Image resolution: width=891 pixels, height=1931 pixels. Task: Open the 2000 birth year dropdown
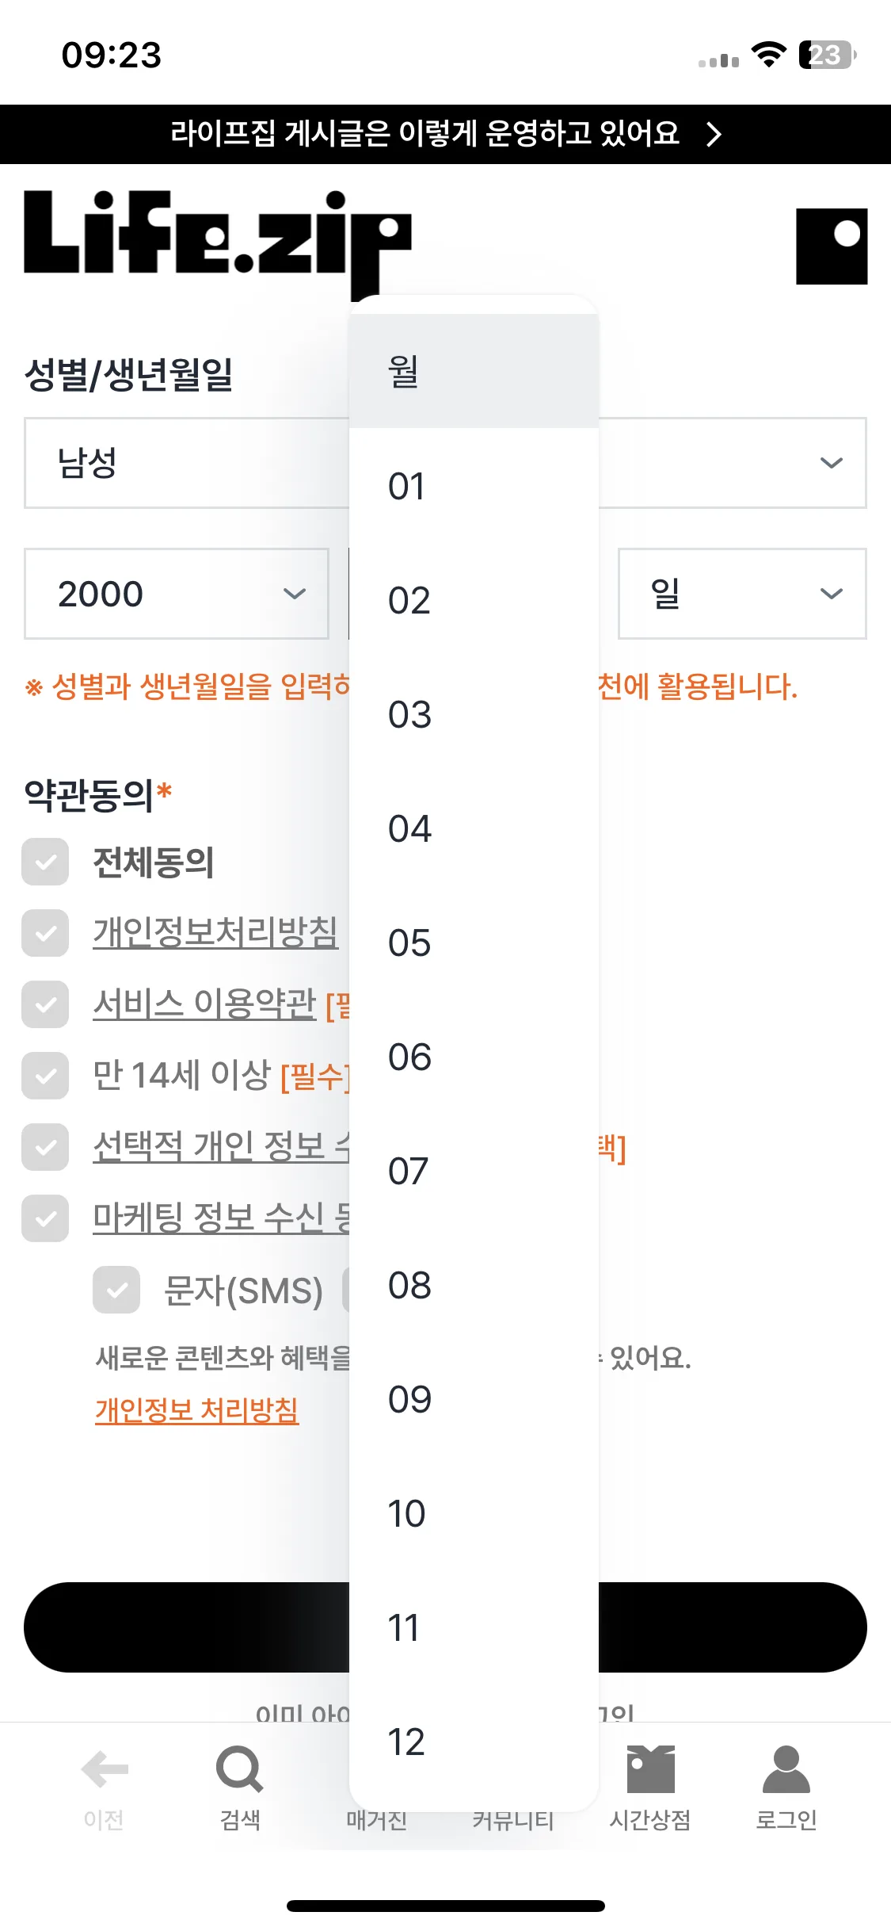[x=177, y=594]
